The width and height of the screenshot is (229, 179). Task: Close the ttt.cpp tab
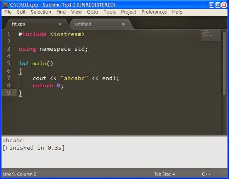click(60, 24)
